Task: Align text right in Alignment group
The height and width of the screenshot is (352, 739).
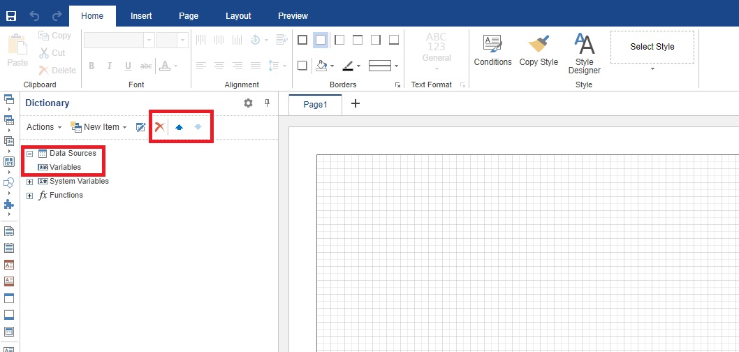Action: (x=237, y=66)
